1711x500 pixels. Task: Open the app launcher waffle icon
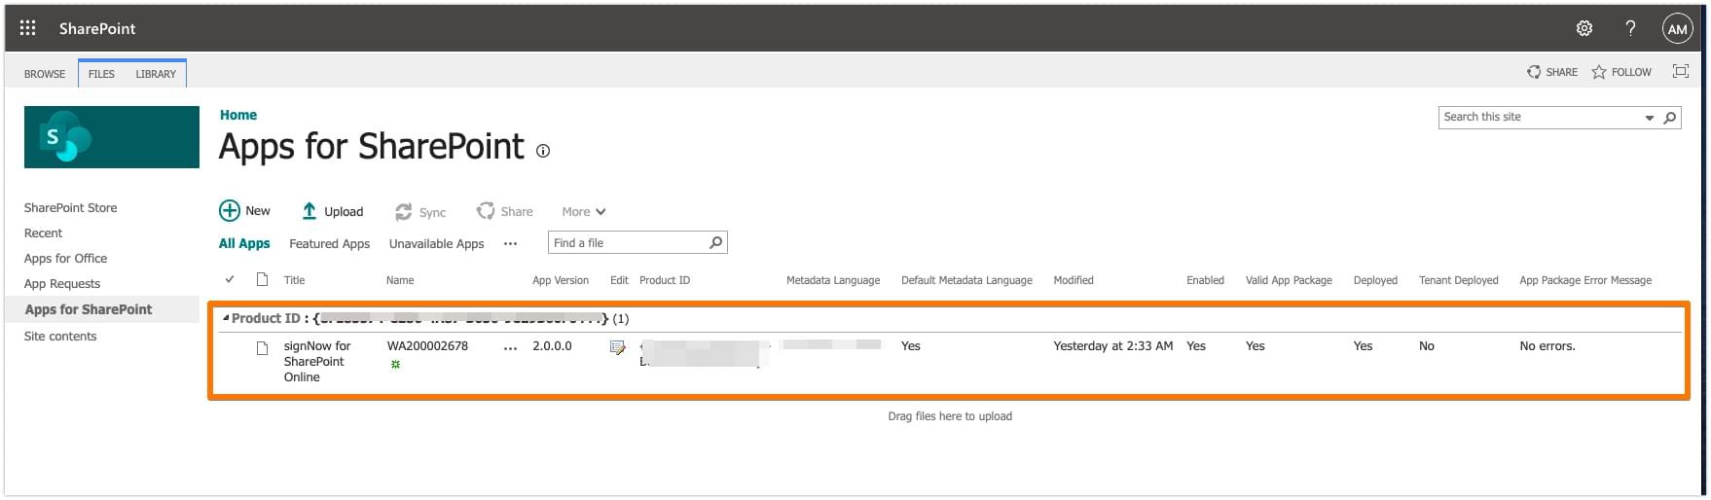(x=28, y=28)
